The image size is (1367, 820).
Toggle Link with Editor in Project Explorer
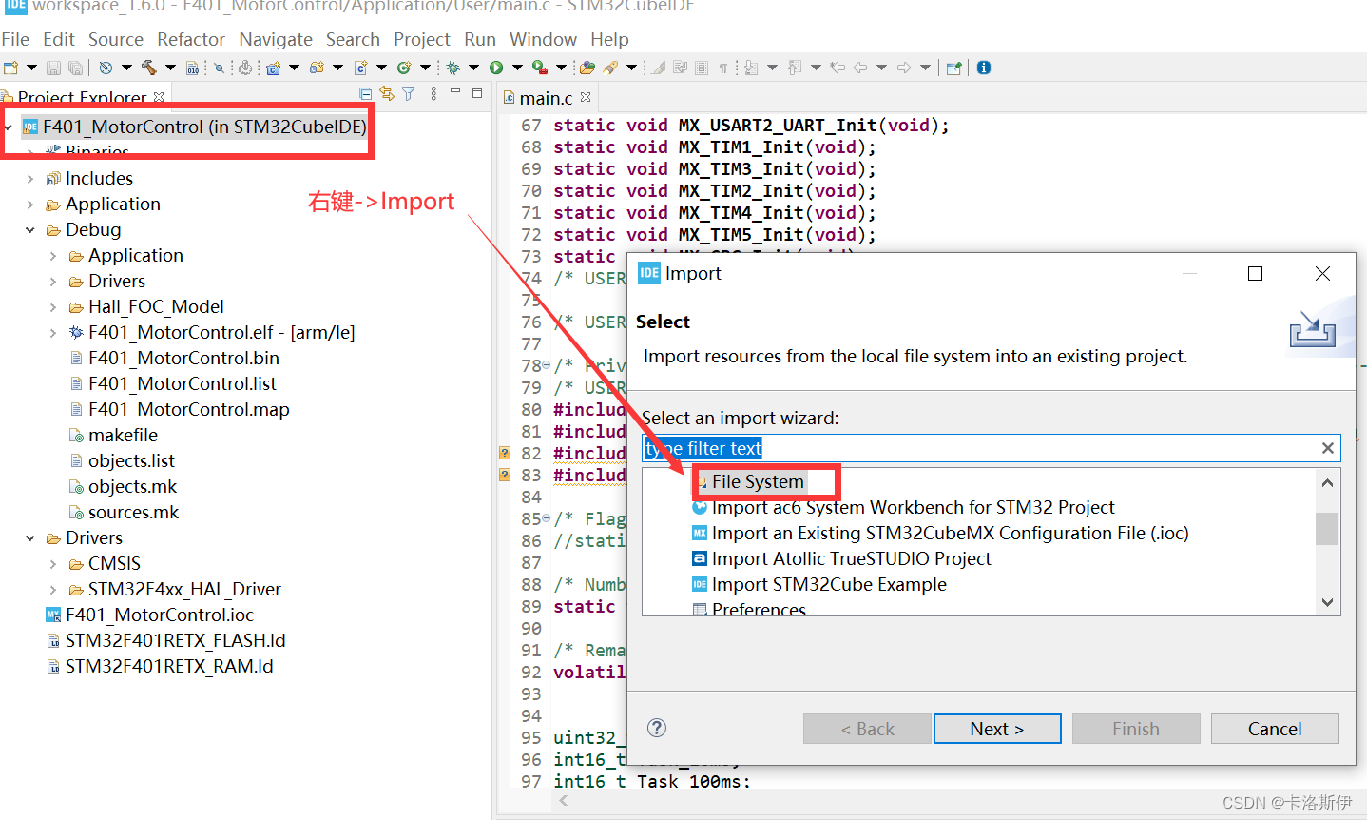coord(387,94)
